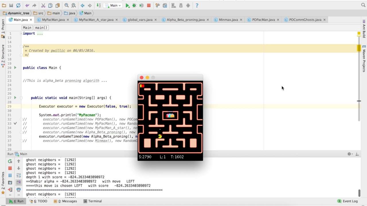Open the Run panel settings gear
The image size is (367, 206).
click(x=350, y=154)
